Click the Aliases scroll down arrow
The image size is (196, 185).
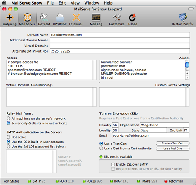click(x=187, y=77)
